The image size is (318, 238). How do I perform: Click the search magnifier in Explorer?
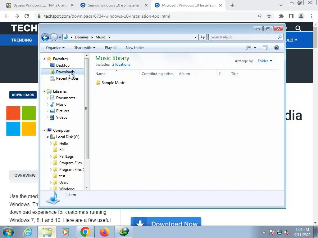tap(280, 37)
